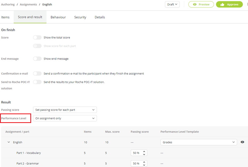Click Part 1 Vocabulary passing score field
The height and width of the screenshot is (167, 248).
tap(139, 153)
